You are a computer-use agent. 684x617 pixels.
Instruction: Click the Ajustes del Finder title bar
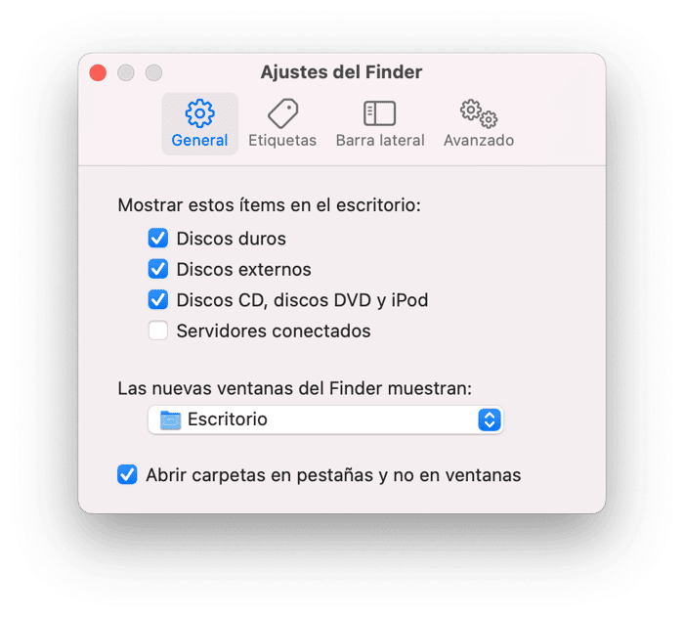pos(342,72)
